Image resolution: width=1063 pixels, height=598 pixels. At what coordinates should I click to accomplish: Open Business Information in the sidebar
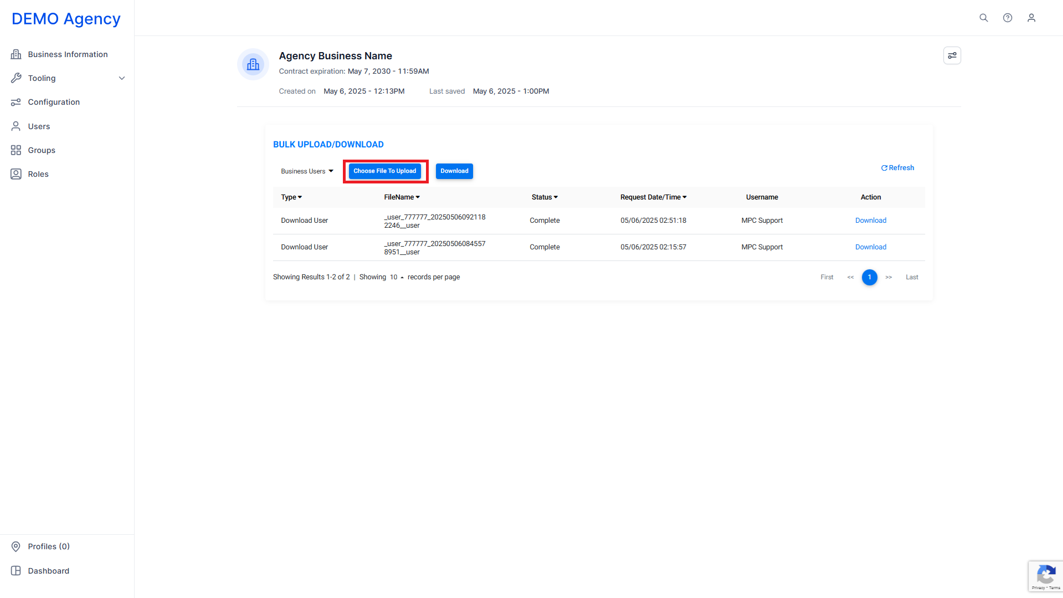[68, 54]
